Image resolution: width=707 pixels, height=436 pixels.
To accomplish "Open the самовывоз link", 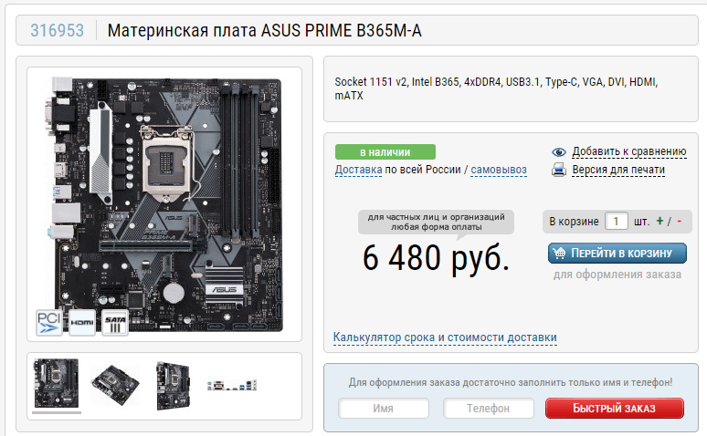I will [499, 170].
